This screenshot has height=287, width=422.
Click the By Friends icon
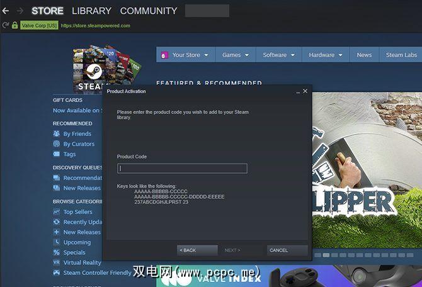coord(57,133)
